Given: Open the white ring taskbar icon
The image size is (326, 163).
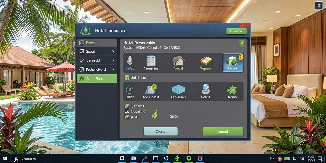Looking at the screenshot, I should tap(122, 159).
